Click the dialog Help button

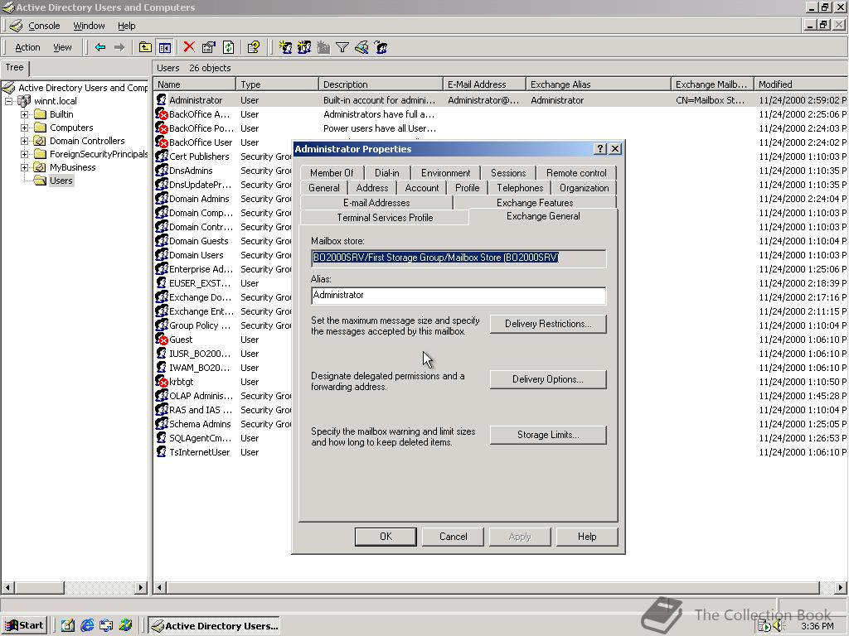point(587,537)
